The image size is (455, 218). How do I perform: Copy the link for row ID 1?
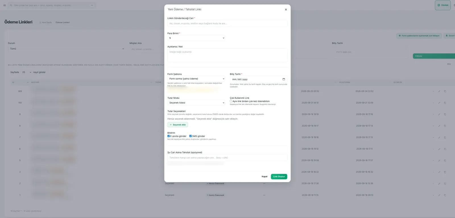pyautogui.click(x=445, y=195)
